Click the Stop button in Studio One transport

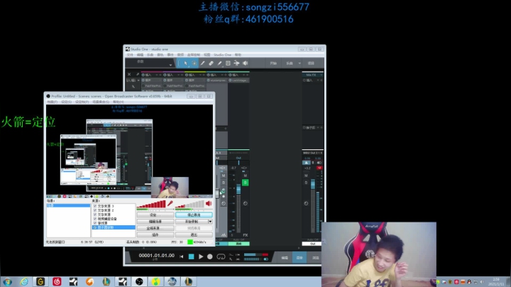coord(192,256)
